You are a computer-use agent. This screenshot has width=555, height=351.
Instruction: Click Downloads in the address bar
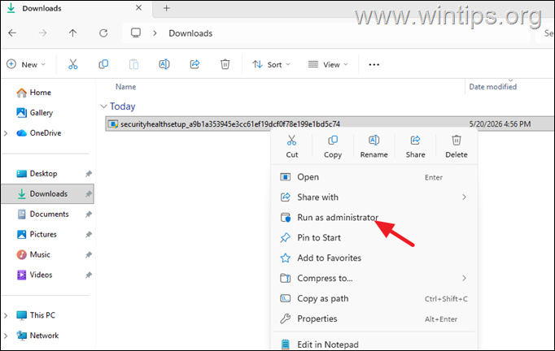pyautogui.click(x=190, y=33)
